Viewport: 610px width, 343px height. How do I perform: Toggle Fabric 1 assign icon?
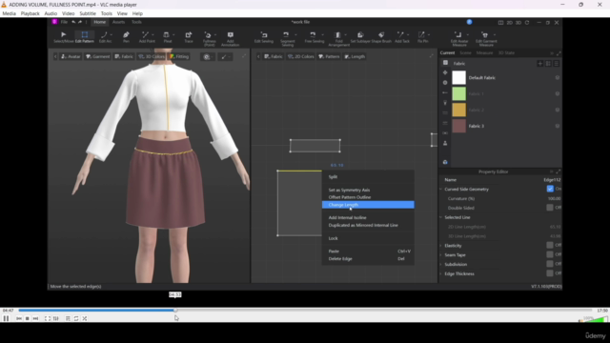[557, 93]
